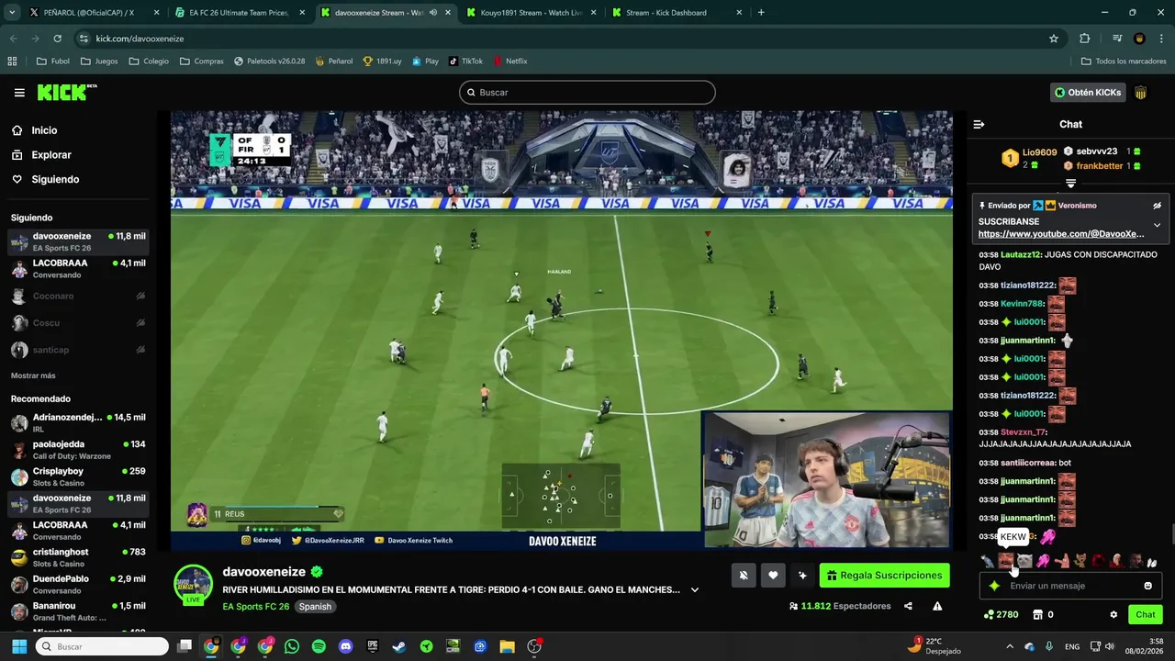Open recommended channel Adrianozendejas
1175x661 pixels.
(78, 422)
